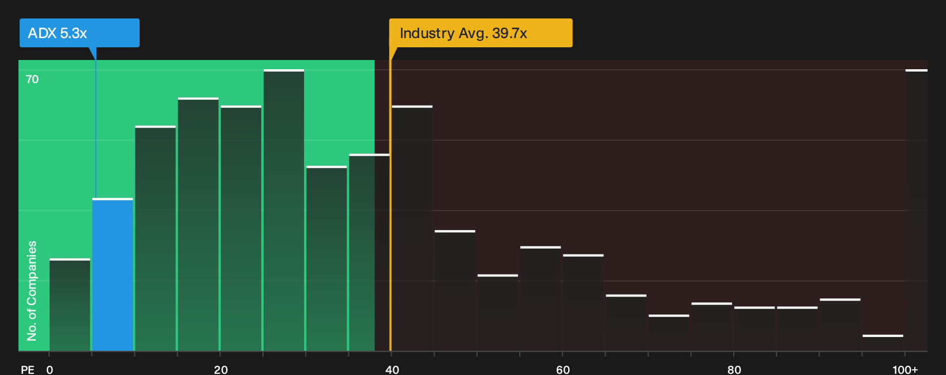Click the "60" x-axis tick label
The image size is (946, 375).
[563, 370]
